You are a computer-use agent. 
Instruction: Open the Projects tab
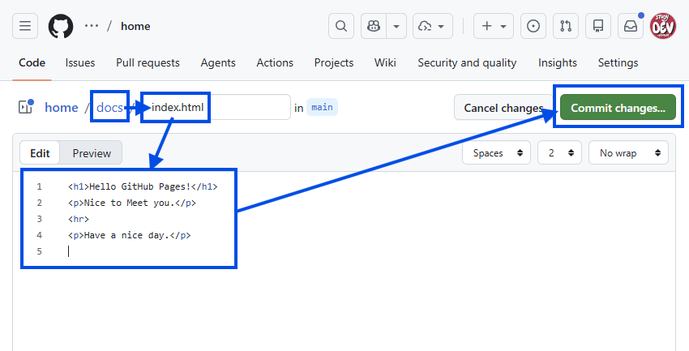pos(333,62)
